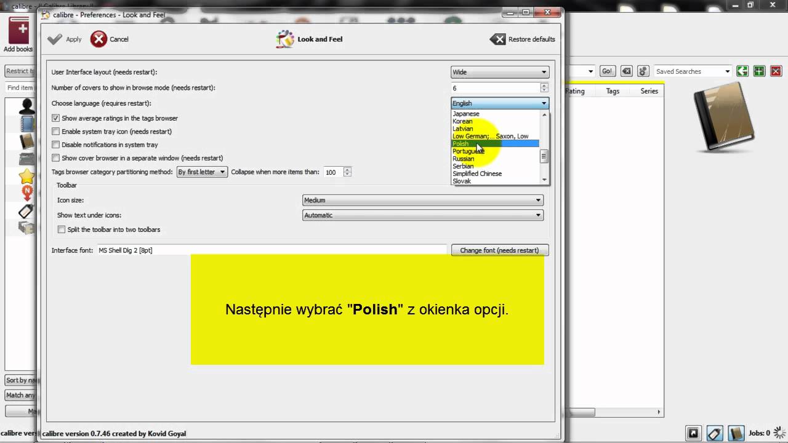The height and width of the screenshot is (443, 788).
Task: Click the large book cover image
Action: tap(723, 117)
